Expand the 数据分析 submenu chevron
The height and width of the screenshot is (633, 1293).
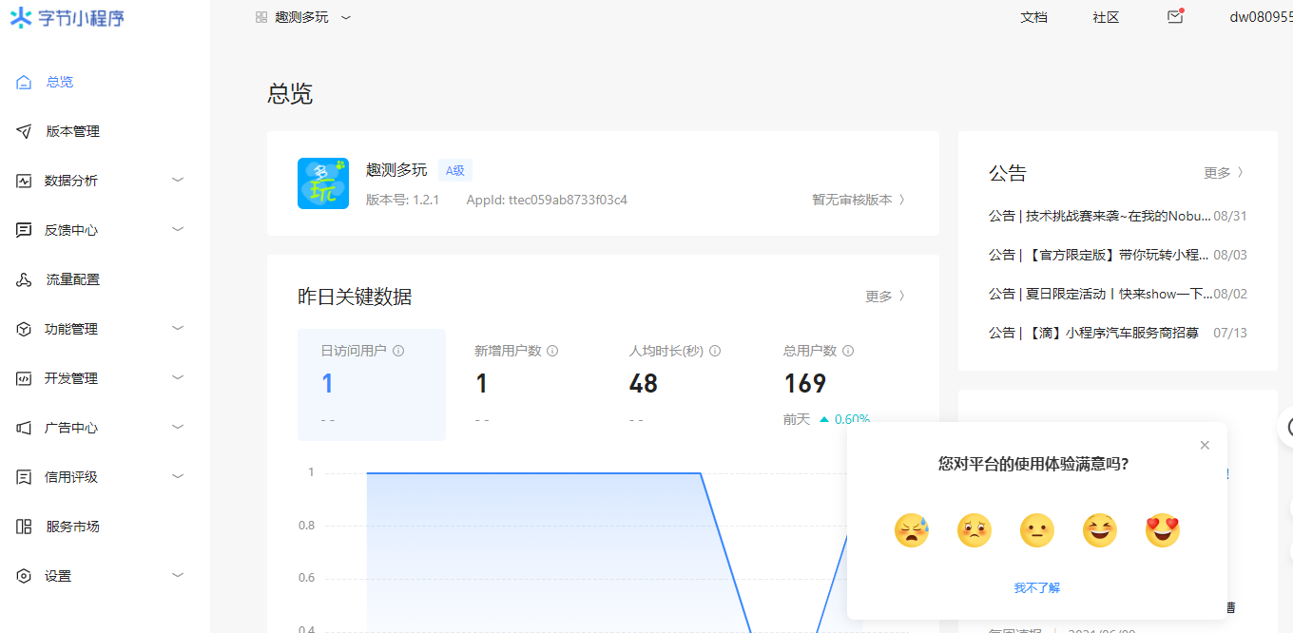[178, 180]
